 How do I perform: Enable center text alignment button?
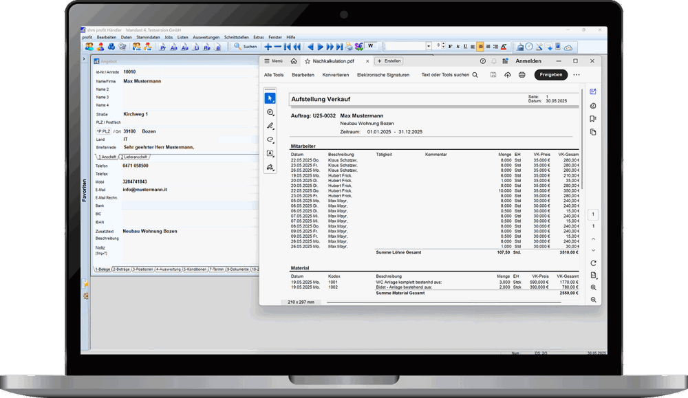point(480,47)
